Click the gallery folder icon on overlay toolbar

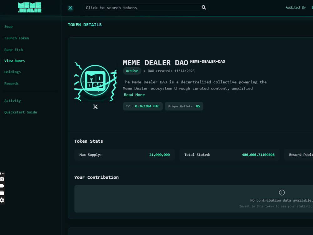[2, 193]
